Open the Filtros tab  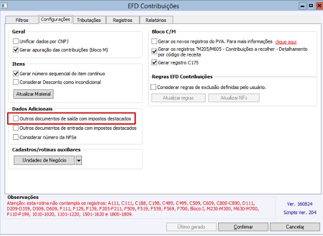(x=22, y=20)
